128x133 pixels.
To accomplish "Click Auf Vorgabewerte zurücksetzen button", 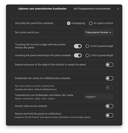I will (x=92, y=9).
